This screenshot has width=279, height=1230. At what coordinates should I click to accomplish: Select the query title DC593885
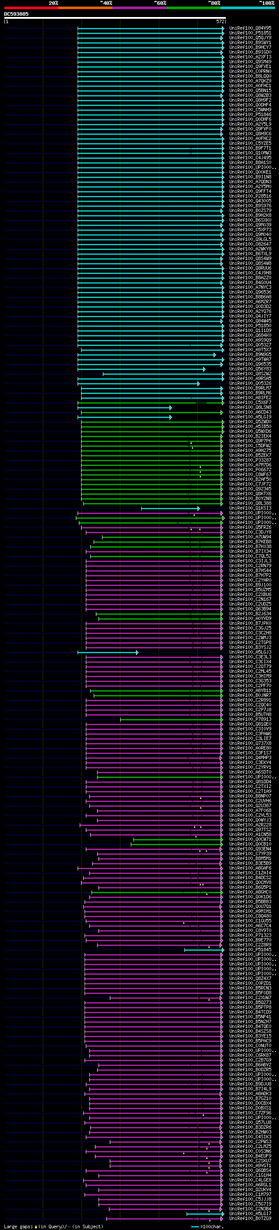pos(16,14)
